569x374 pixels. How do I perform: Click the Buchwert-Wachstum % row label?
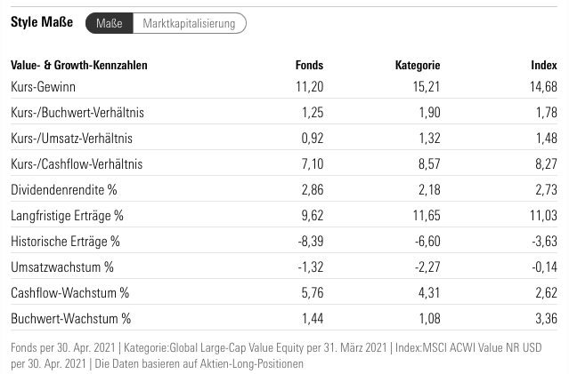pos(71,318)
